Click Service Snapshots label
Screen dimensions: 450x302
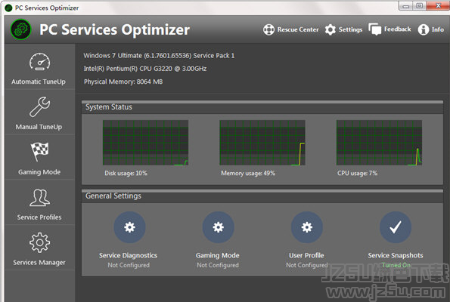pyautogui.click(x=396, y=255)
